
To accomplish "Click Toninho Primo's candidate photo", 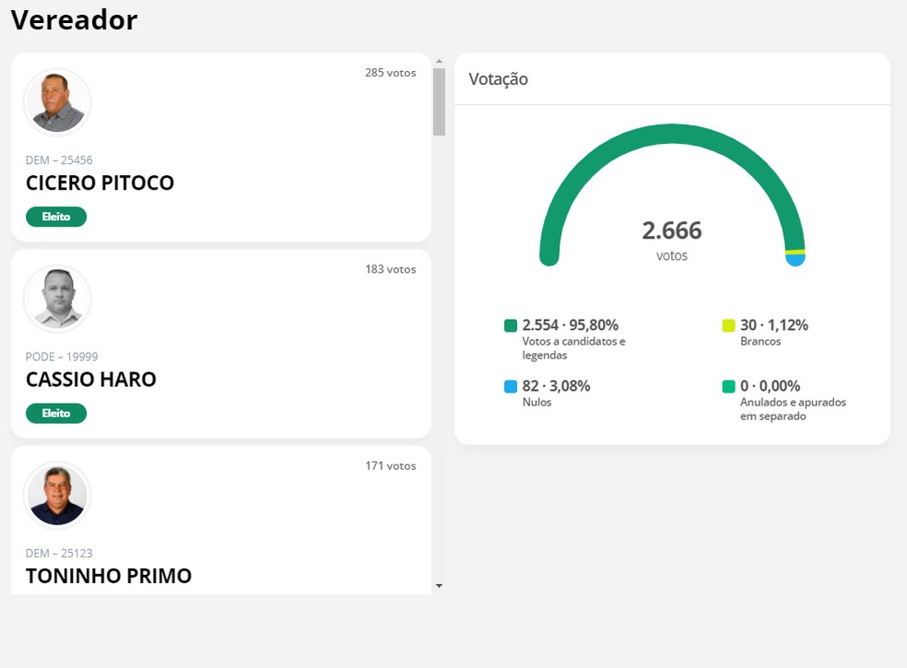I will (x=57, y=496).
